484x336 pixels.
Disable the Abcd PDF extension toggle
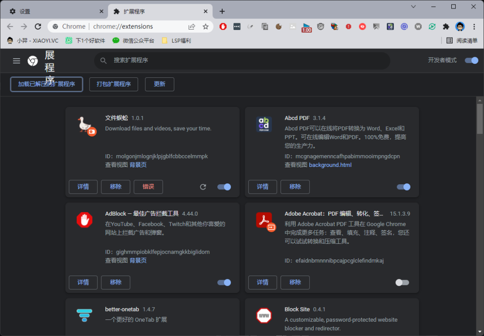tap(403, 187)
